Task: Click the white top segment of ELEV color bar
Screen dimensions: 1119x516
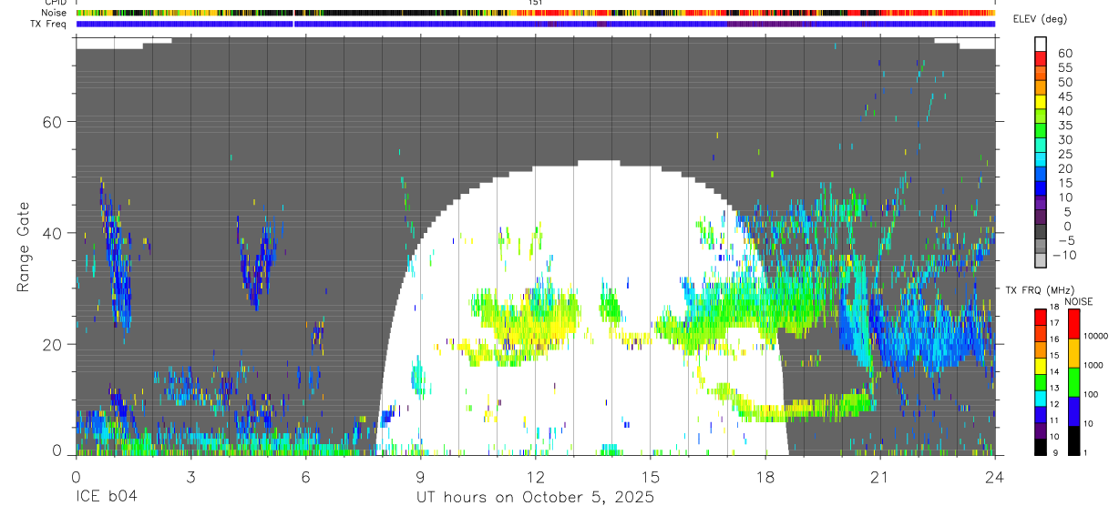Action: (1040, 43)
